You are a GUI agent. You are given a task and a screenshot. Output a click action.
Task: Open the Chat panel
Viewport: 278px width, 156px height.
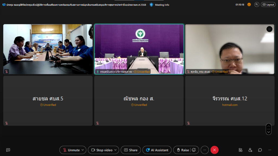click(260, 150)
